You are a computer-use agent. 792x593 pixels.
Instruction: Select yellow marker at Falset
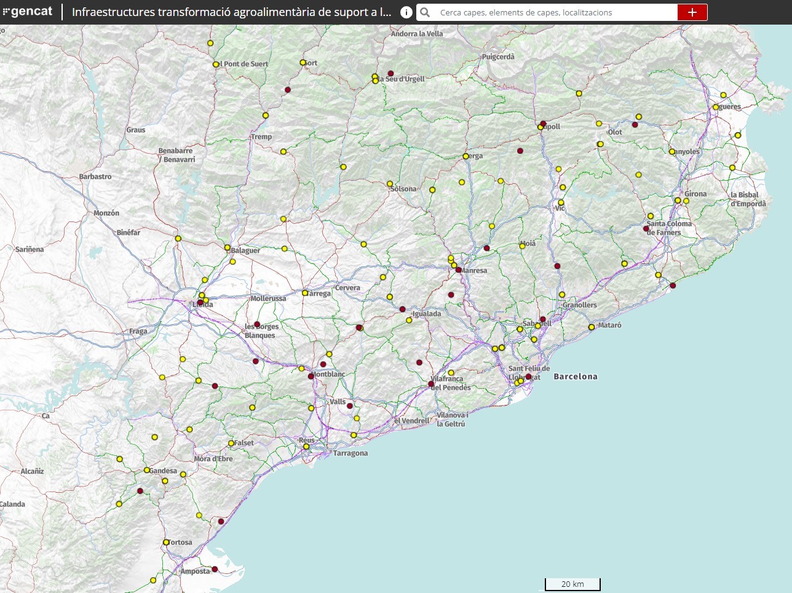(x=231, y=444)
